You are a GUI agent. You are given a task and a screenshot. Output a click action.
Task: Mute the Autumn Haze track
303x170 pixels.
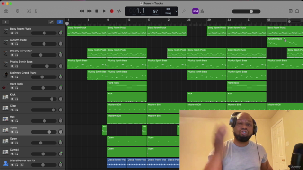(x=12, y=44)
